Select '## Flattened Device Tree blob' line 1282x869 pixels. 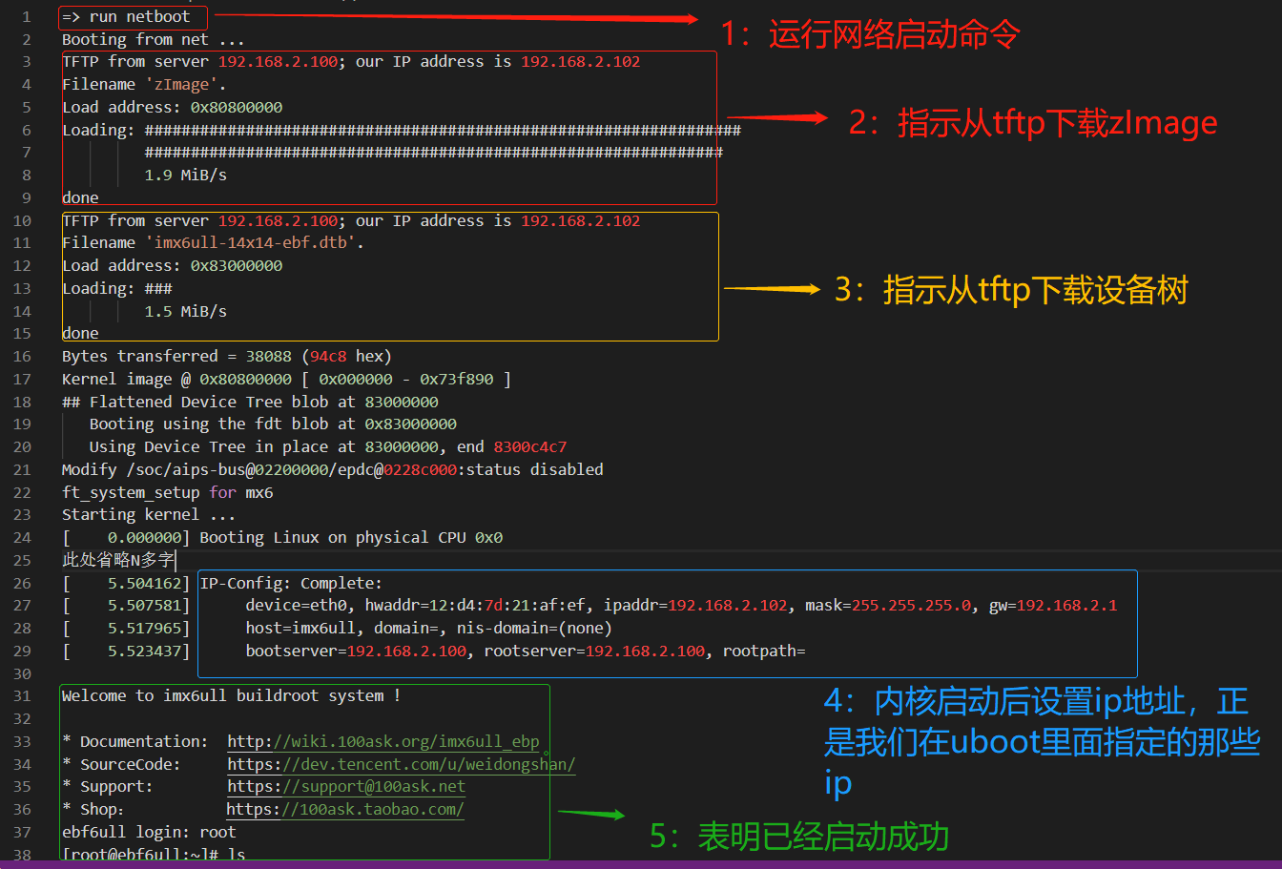tap(250, 402)
